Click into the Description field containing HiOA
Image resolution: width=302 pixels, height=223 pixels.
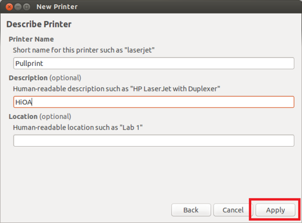[x=154, y=102]
